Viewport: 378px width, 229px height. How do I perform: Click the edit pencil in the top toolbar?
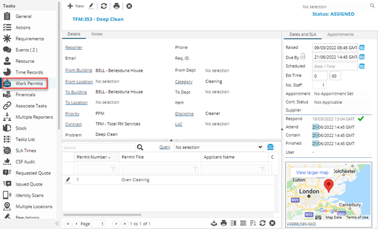coord(91,6)
